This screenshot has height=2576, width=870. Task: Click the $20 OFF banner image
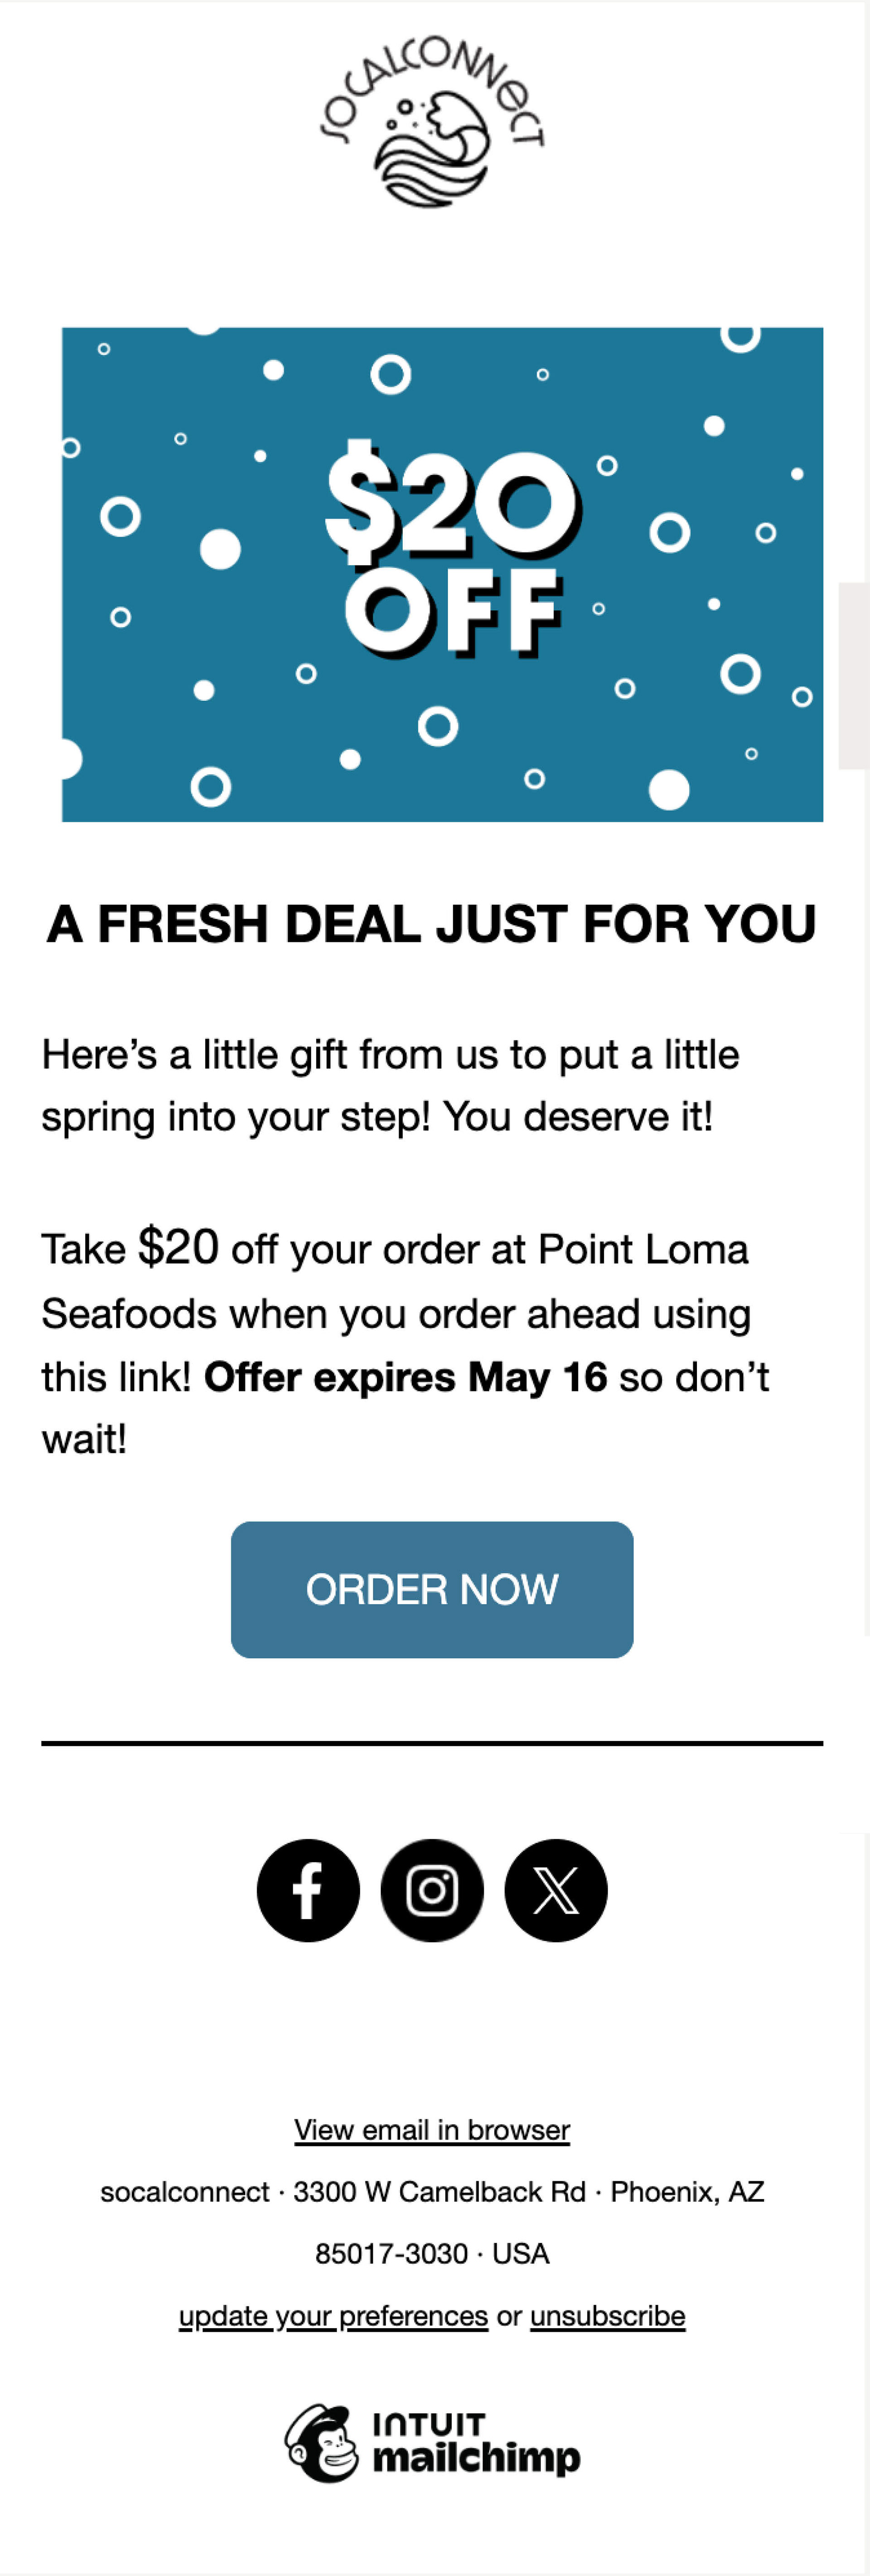[x=442, y=574]
